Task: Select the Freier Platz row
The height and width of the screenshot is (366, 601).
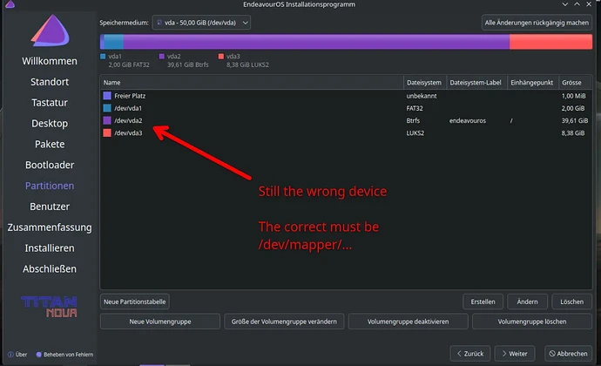Action: click(346, 96)
